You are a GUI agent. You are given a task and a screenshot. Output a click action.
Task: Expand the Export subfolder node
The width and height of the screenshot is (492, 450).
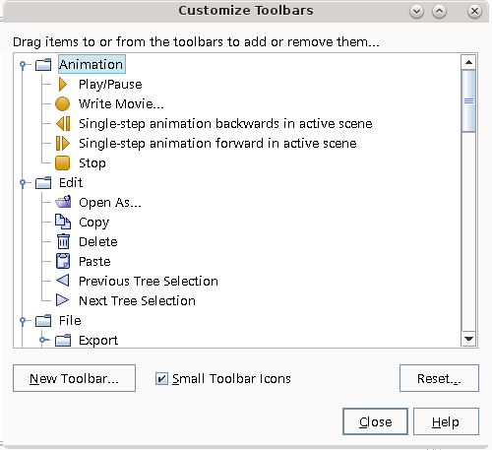[42, 340]
